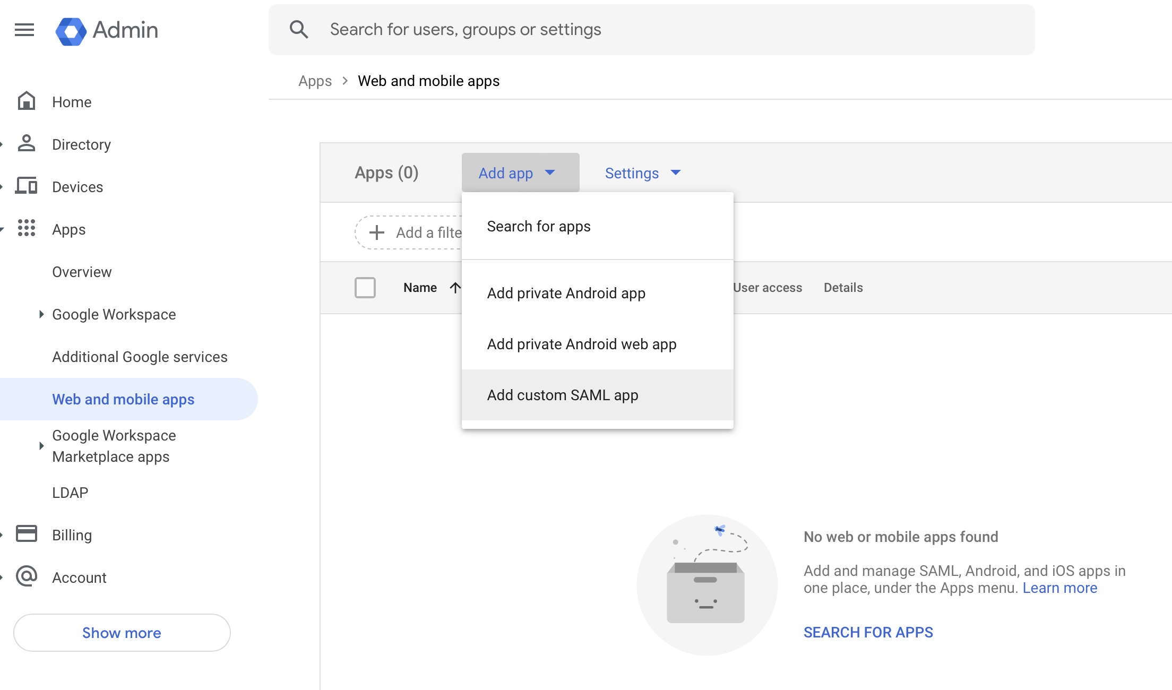Open the Learn more link
This screenshot has width=1172, height=690.
tap(1059, 588)
